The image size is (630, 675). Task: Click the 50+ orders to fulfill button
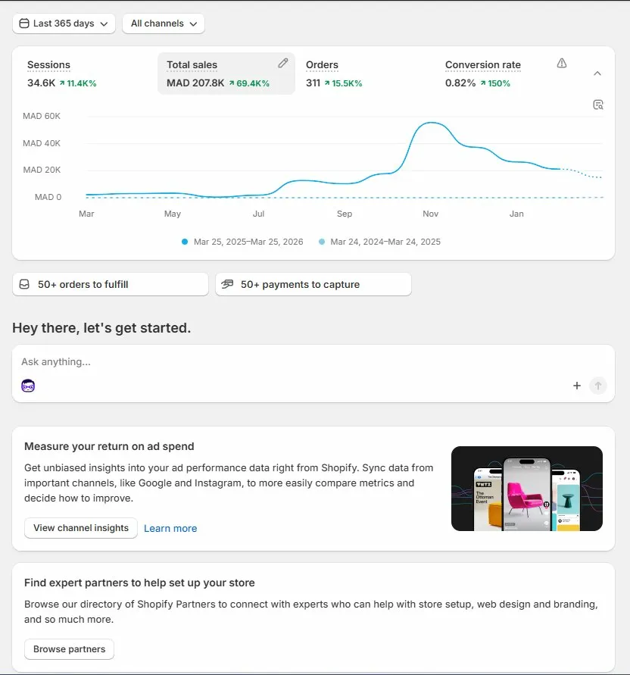pyautogui.click(x=111, y=284)
